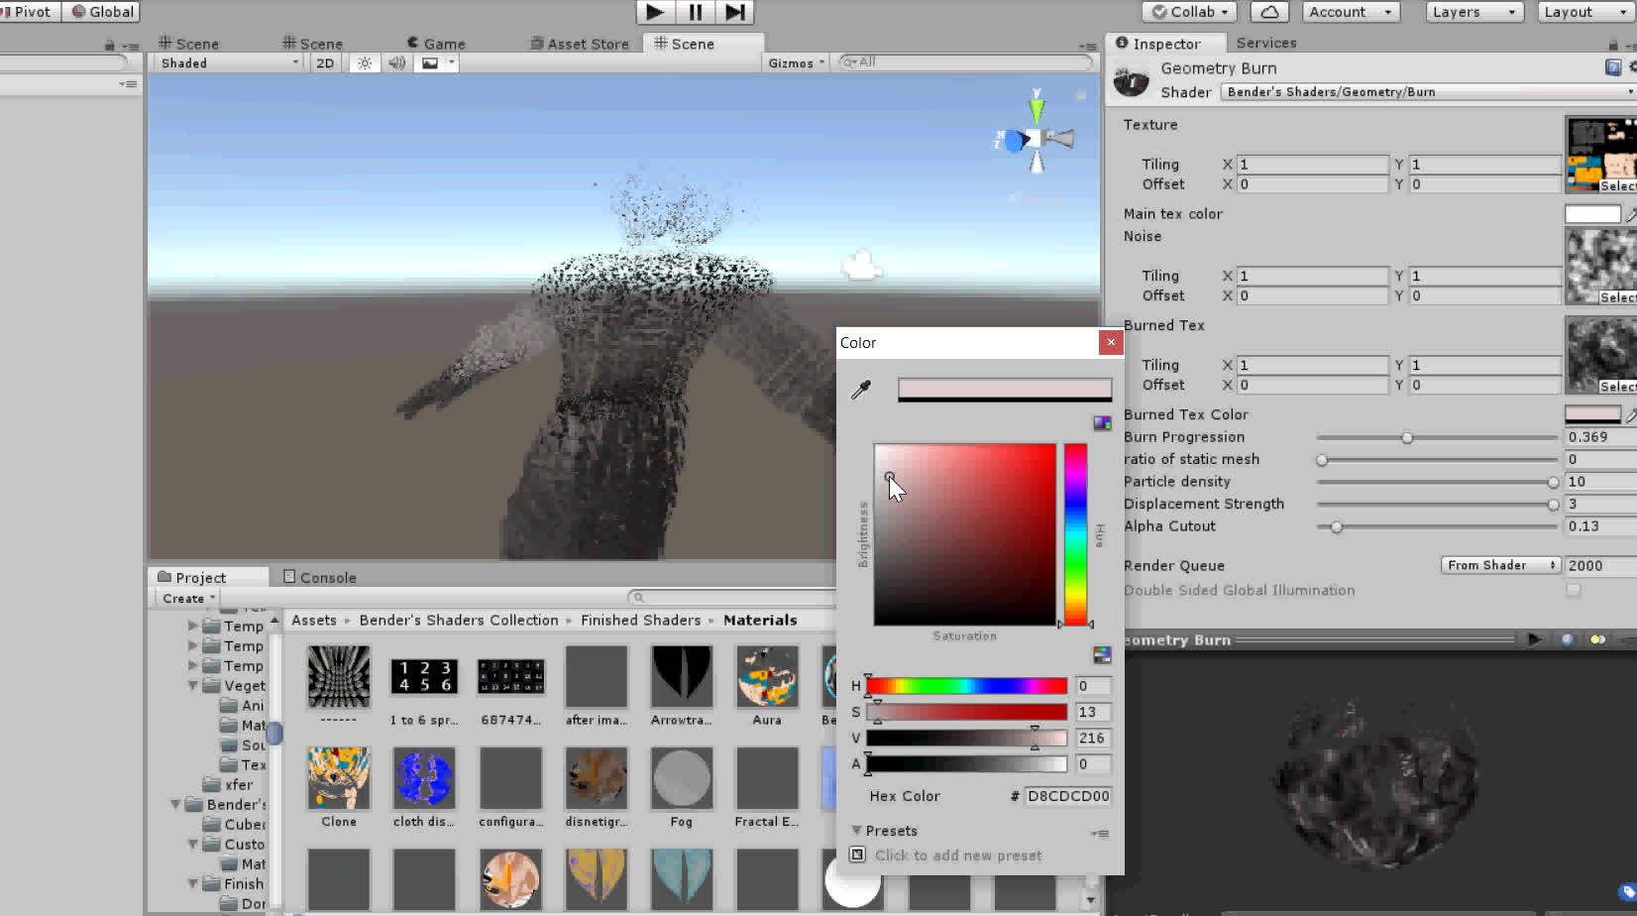This screenshot has height=916, width=1637.
Task: Collapse the Presets section in Color window
Action: coord(856,831)
